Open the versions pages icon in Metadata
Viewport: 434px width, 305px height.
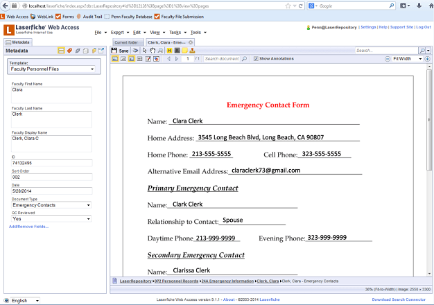tap(86, 51)
